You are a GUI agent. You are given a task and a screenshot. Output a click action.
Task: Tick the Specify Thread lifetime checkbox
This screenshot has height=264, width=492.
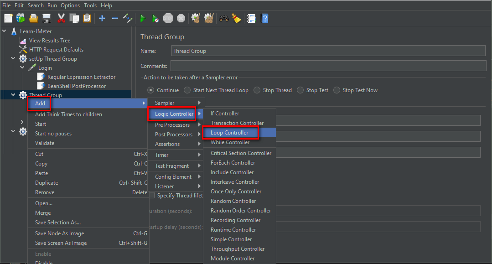click(152, 196)
